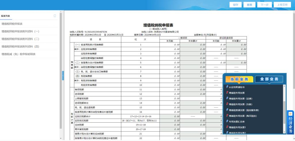Click the pin icon beside 认证结果通知书

coord(227,87)
